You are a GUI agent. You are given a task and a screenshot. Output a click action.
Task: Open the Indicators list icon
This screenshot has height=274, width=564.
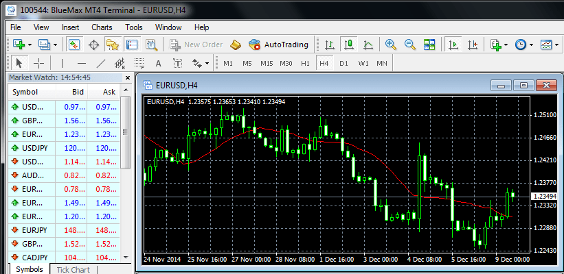coord(496,45)
